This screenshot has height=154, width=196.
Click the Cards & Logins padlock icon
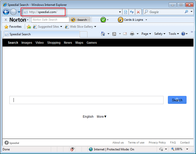121,20
